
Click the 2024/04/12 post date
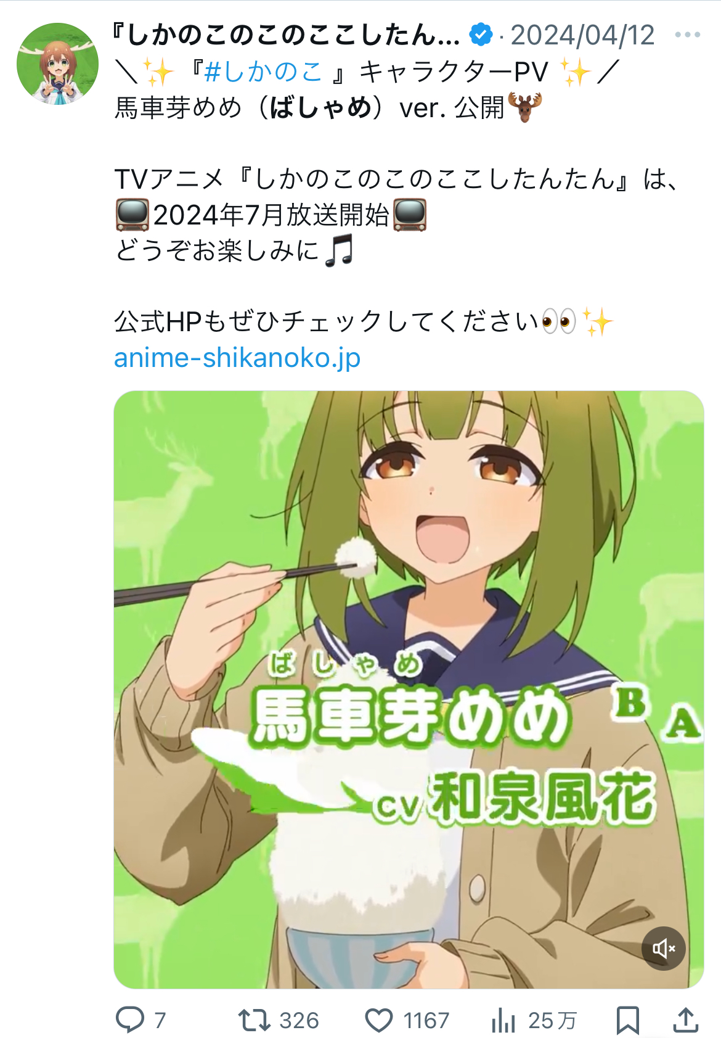(582, 35)
